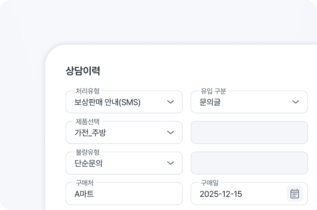
Task: Click the 구매처 field label
Action: pyautogui.click(x=85, y=183)
